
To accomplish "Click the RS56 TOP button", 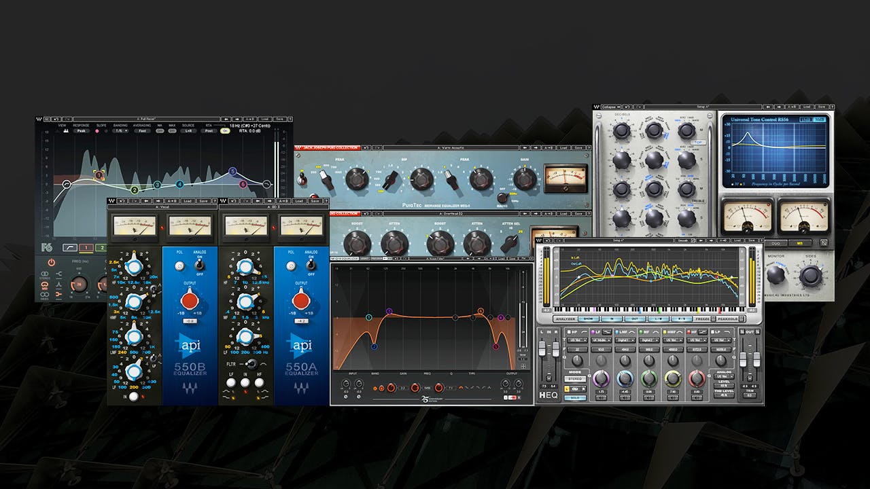I will (698, 143).
